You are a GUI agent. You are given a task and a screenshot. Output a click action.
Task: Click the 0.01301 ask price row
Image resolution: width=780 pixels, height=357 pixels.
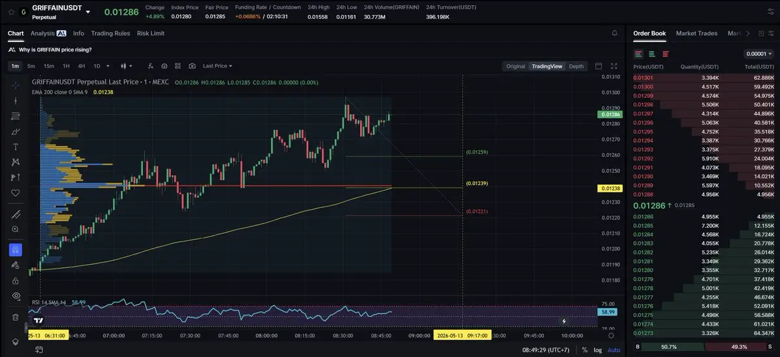pyautogui.click(x=704, y=78)
